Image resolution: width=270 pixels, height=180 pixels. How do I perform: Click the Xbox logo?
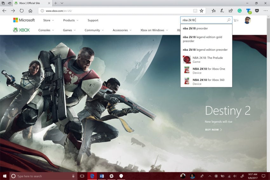pos(21,30)
